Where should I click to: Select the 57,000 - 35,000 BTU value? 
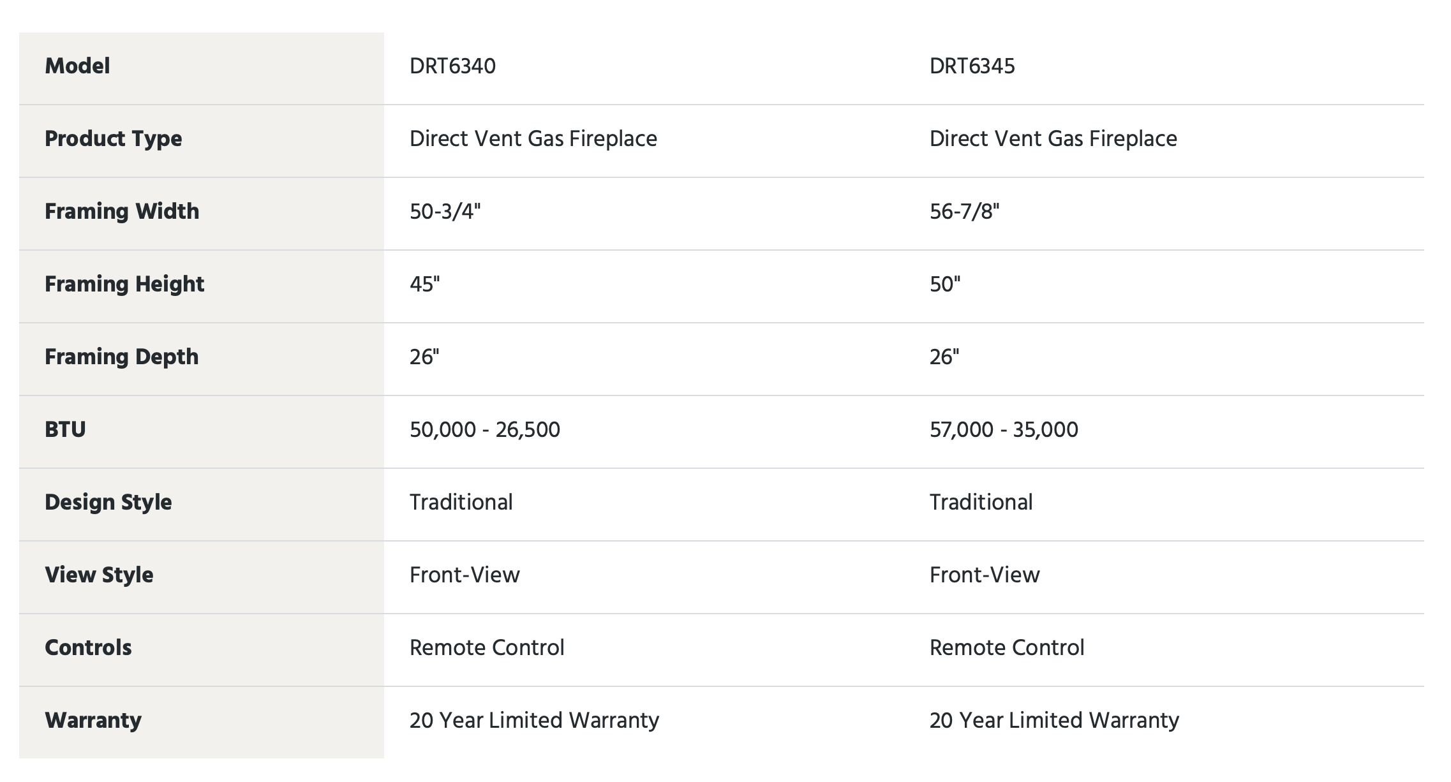click(x=1004, y=430)
